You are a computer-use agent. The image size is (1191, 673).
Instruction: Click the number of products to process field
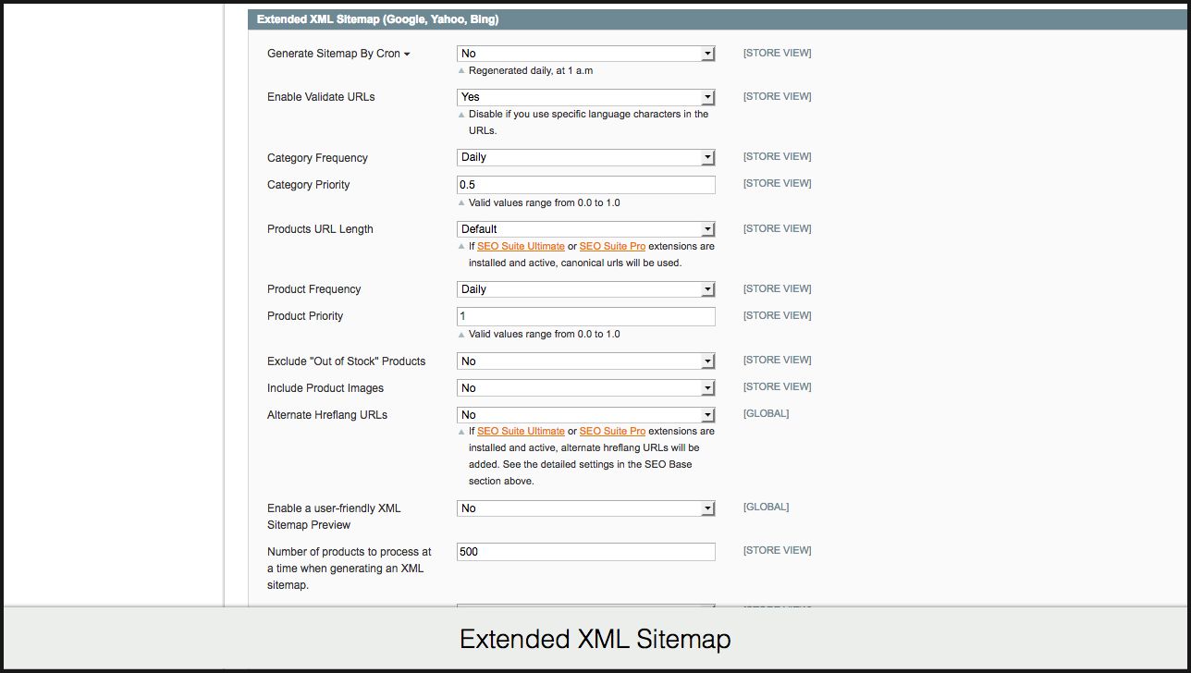tap(585, 552)
